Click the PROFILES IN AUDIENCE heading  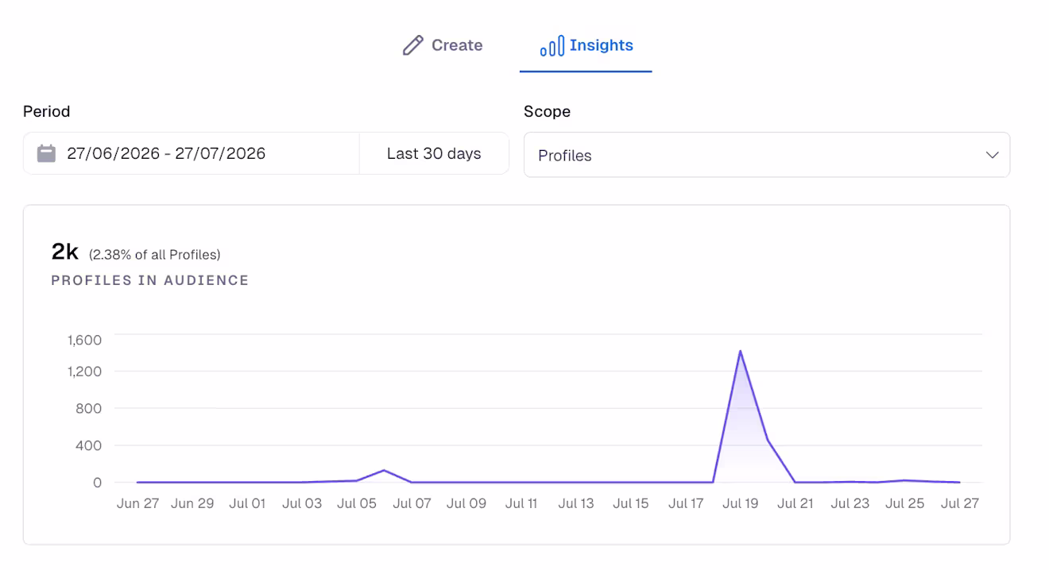click(x=150, y=280)
